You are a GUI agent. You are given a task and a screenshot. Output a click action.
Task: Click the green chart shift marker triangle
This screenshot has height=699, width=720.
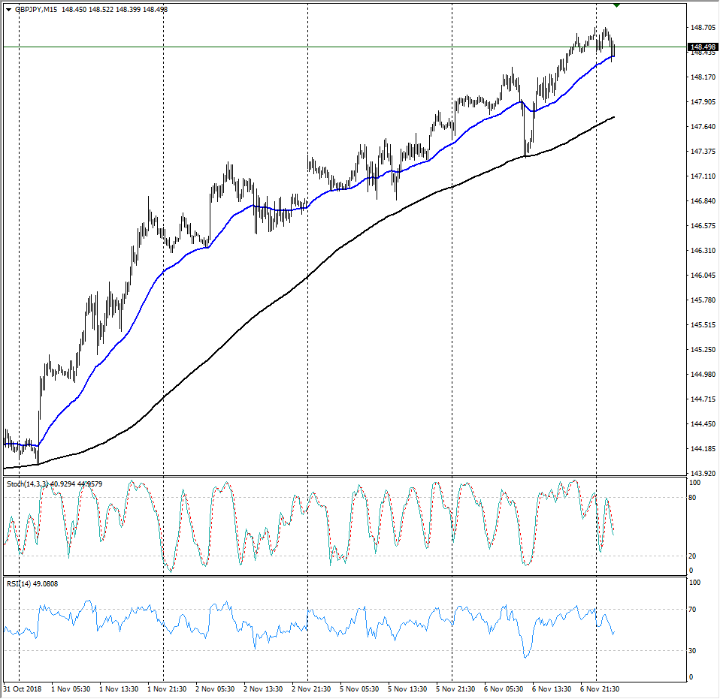click(x=616, y=5)
